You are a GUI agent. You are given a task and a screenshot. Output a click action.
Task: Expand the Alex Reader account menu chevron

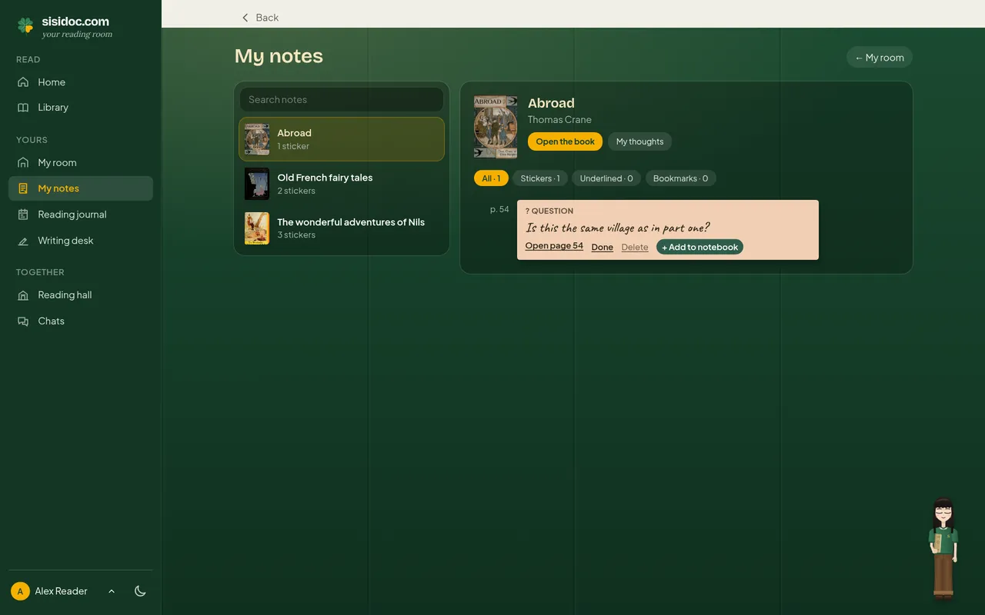112,591
